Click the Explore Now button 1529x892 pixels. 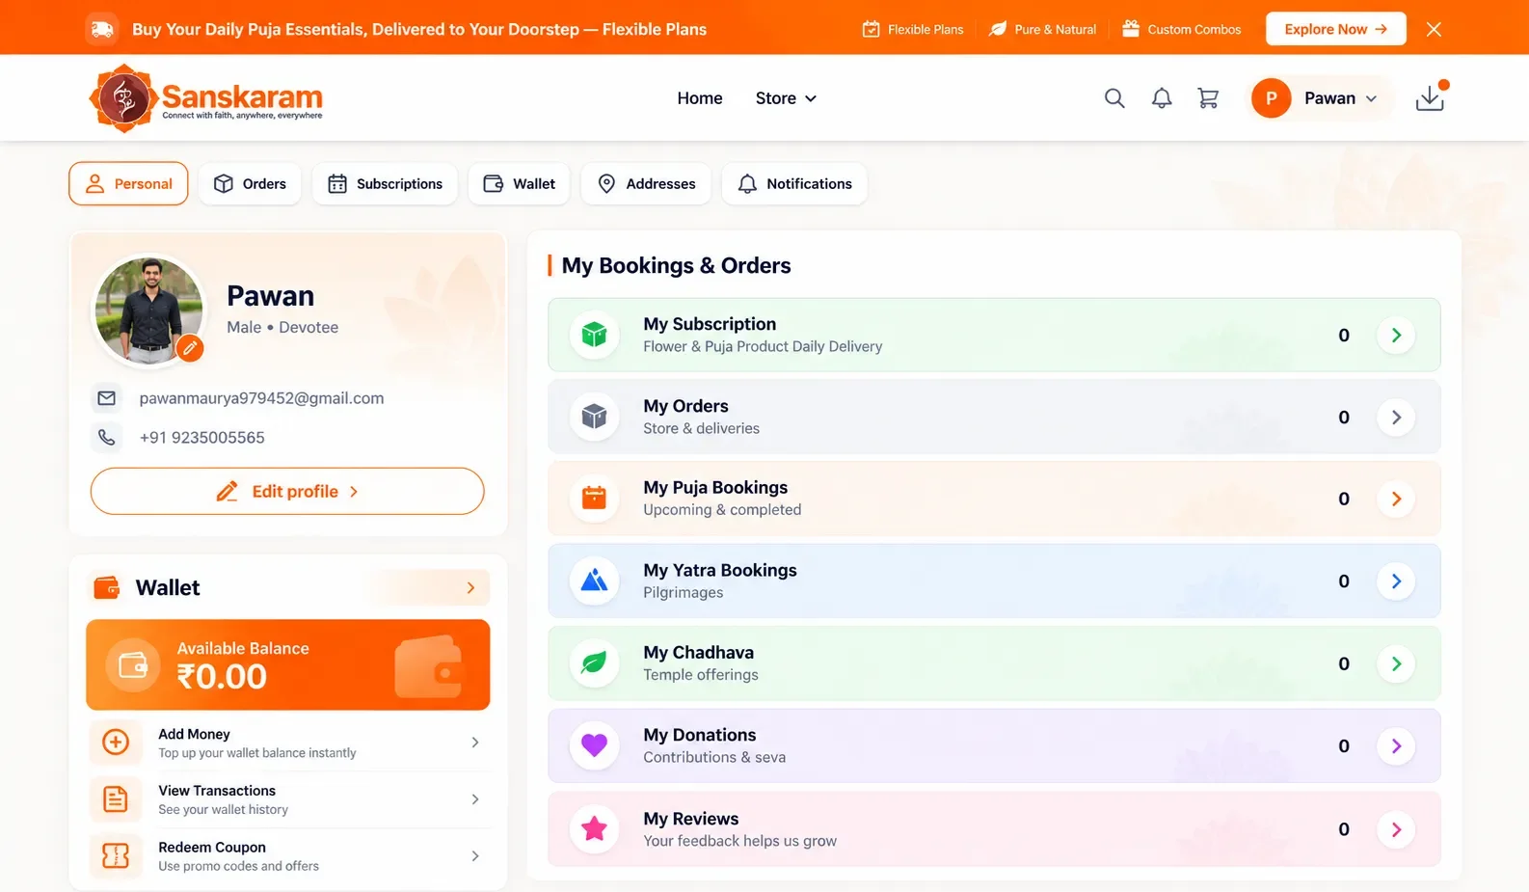coord(1335,29)
